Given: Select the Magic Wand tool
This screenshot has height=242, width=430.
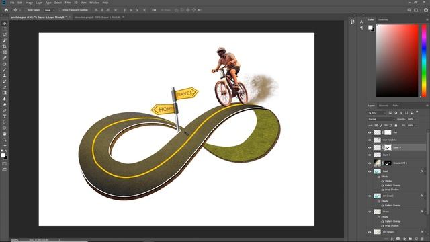Looking at the screenshot, I should click(x=5, y=40).
